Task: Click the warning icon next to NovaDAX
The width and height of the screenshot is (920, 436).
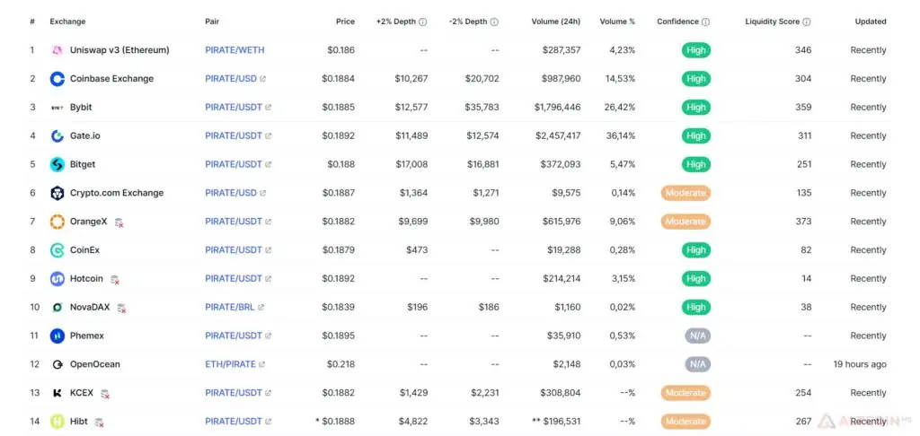Action: (121, 309)
